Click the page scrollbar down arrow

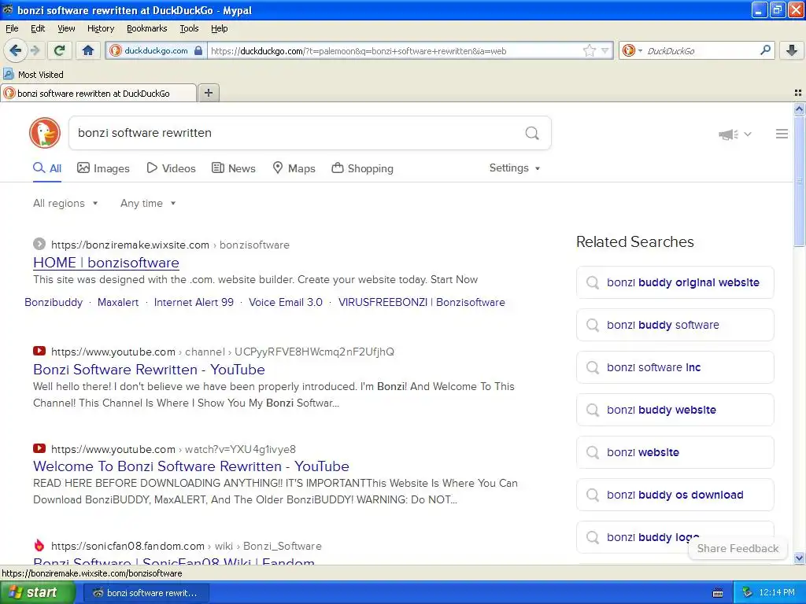click(799, 558)
